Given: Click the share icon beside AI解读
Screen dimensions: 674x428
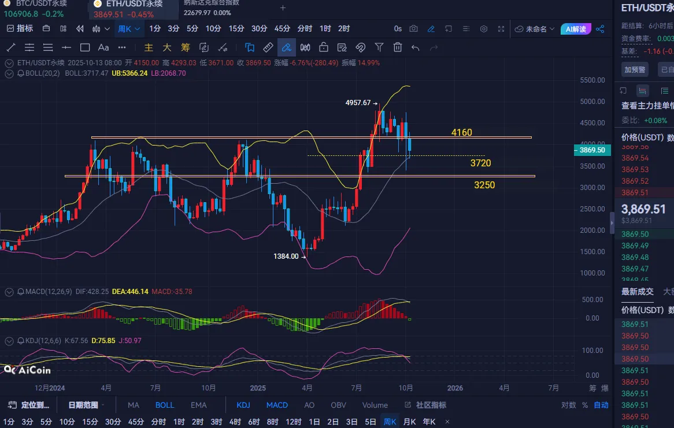Looking at the screenshot, I should 600,28.
